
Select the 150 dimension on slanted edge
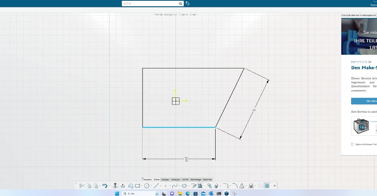[x=253, y=110]
